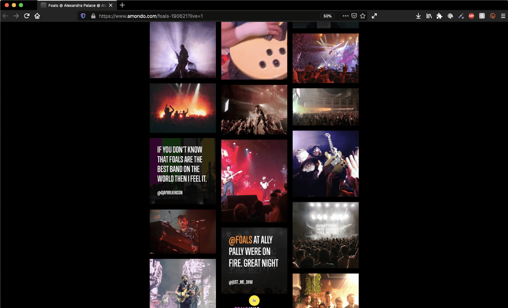This screenshot has height=308, width=508.
Task: Open a new tab with the plus button
Action: pyautogui.click(x=122, y=5)
